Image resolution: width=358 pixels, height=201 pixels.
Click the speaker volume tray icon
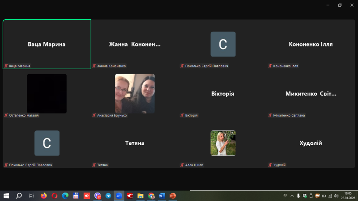(336, 196)
